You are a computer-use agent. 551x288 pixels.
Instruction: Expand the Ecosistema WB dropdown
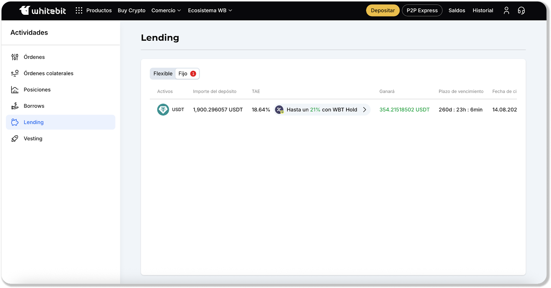[210, 10]
